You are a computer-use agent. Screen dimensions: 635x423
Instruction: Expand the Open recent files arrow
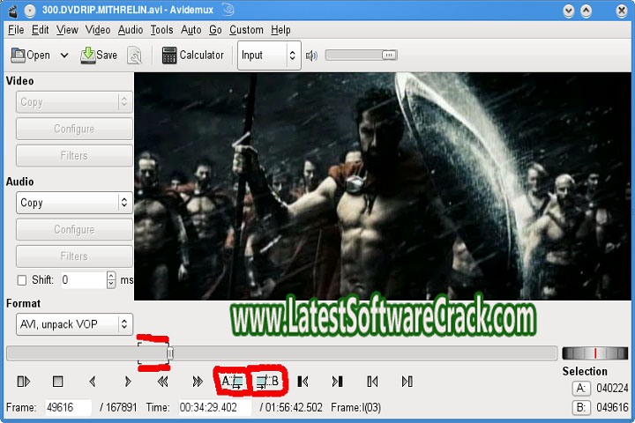pos(64,55)
